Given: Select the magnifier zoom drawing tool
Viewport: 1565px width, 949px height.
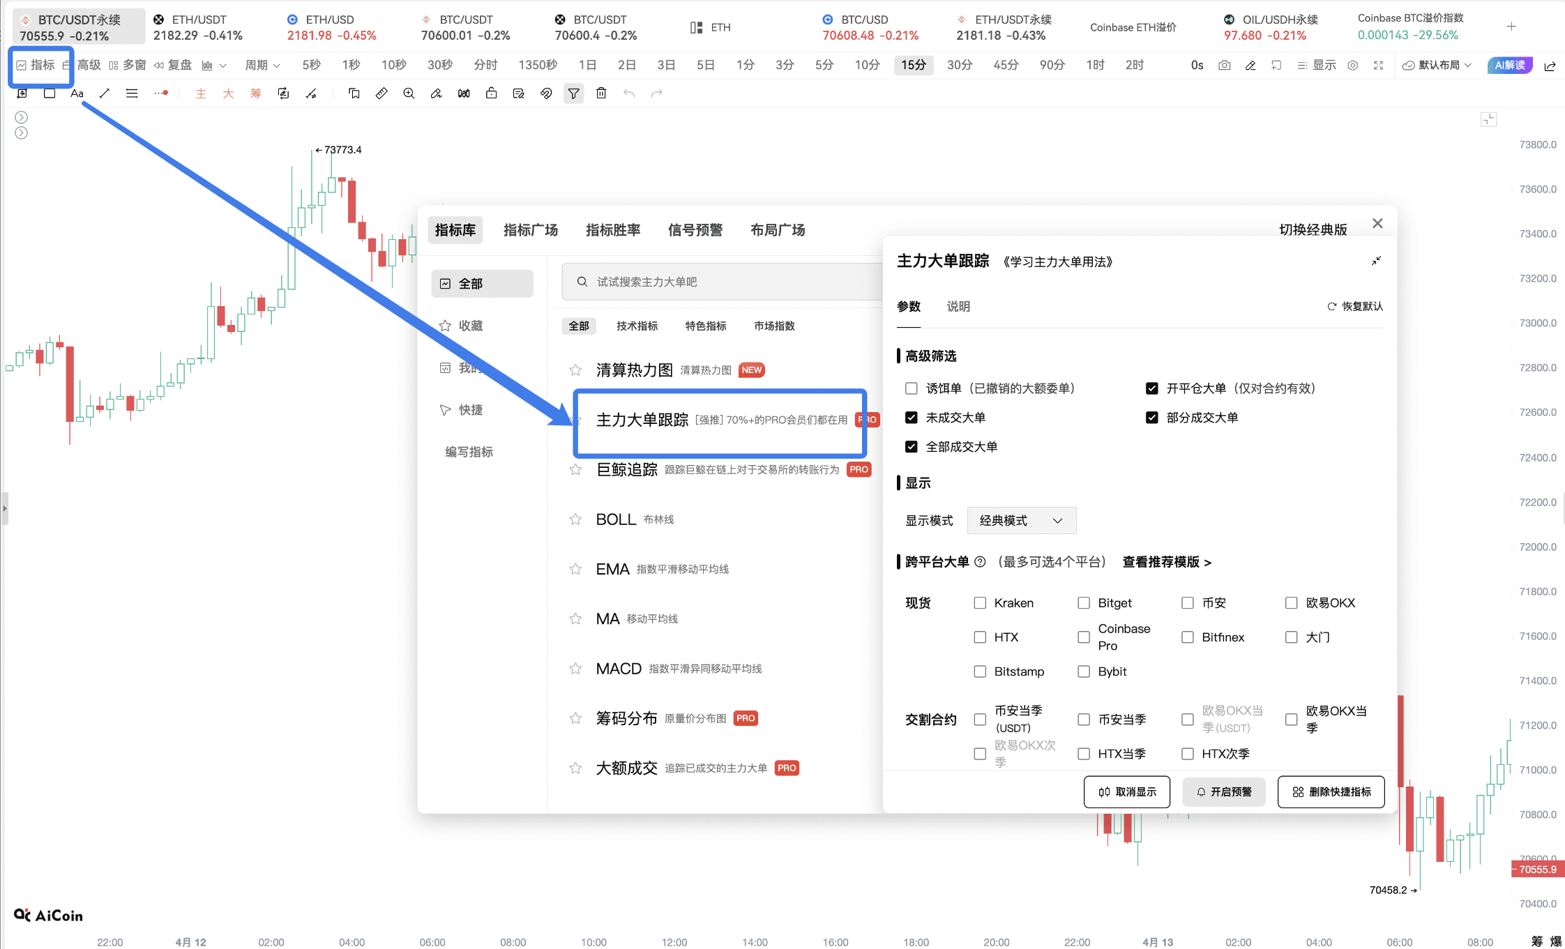Looking at the screenshot, I should coord(409,93).
